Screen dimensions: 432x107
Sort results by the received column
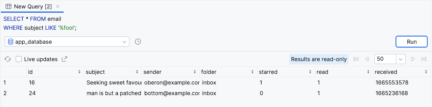[426, 72]
